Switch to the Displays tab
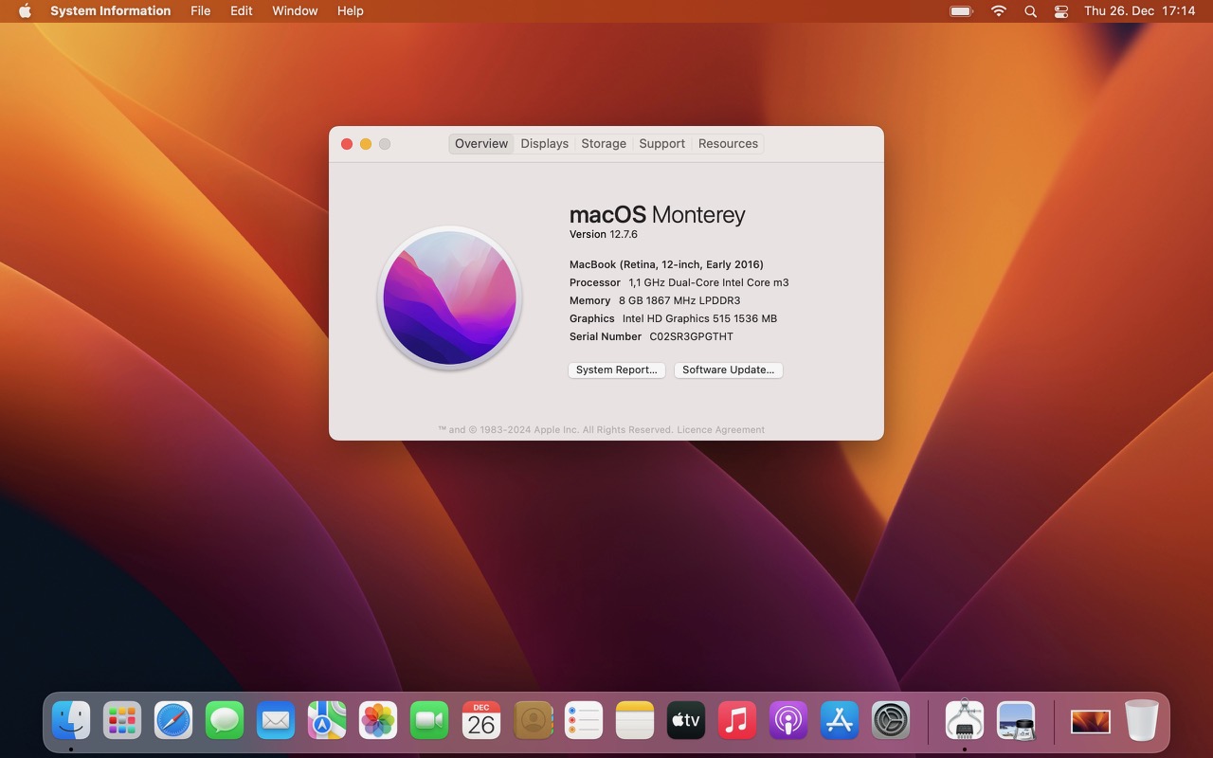 [x=545, y=144]
